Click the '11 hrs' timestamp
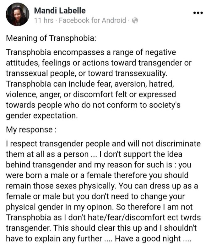This screenshot has height=250, width=211. pyautogui.click(x=44, y=21)
